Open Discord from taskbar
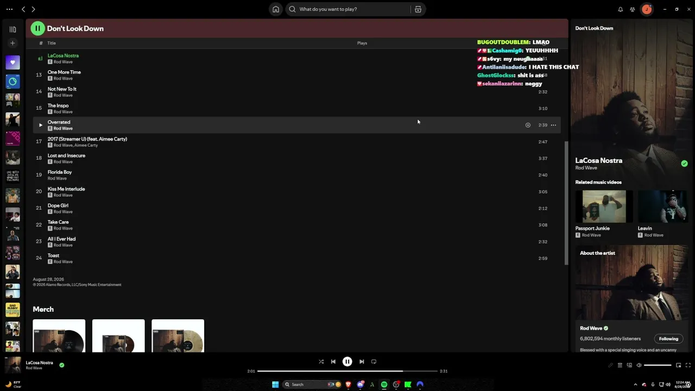The width and height of the screenshot is (695, 391). pyautogui.click(x=360, y=384)
